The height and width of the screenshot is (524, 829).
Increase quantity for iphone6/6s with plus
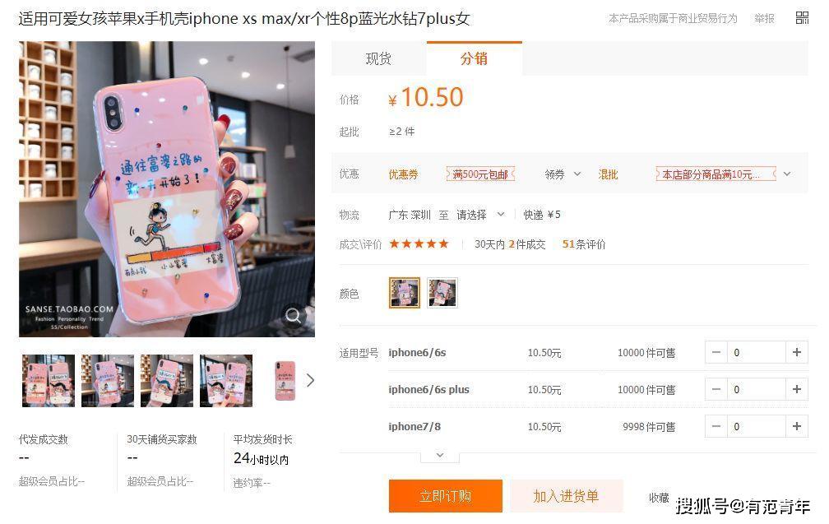click(797, 352)
